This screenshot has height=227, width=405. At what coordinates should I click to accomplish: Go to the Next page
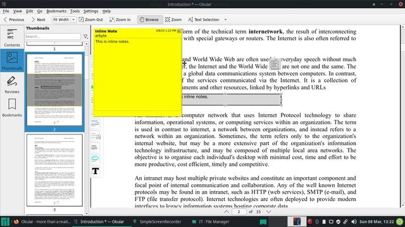pos(38,20)
